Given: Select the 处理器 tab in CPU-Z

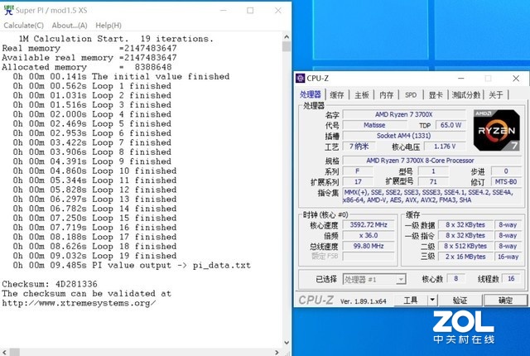Looking at the screenshot, I should coord(311,94).
